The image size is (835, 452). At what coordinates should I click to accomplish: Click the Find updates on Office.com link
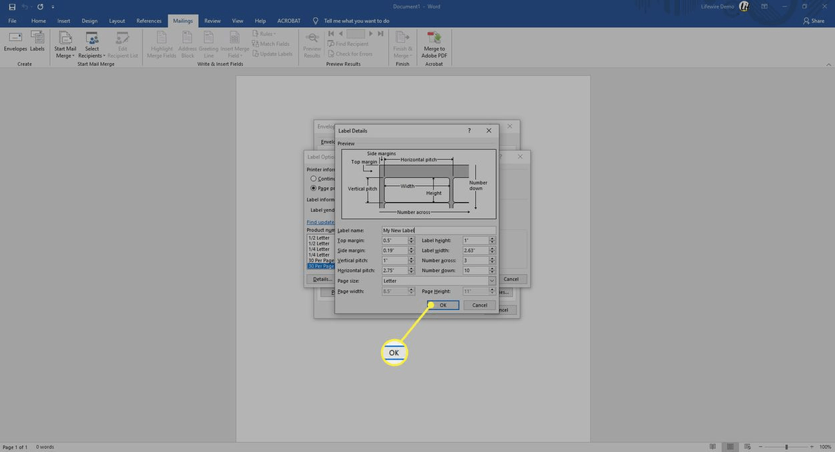(x=319, y=222)
